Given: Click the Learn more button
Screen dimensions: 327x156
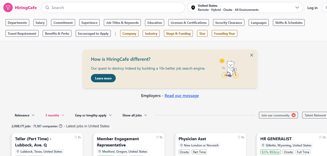Looking at the screenshot, I should point(103,78).
